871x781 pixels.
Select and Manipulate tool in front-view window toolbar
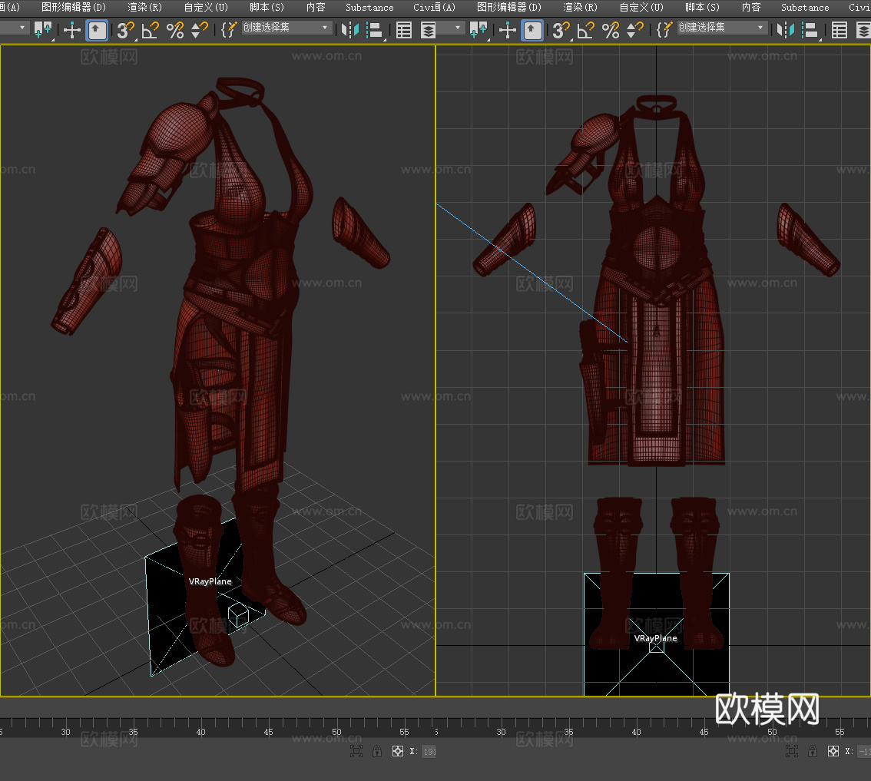[x=508, y=30]
